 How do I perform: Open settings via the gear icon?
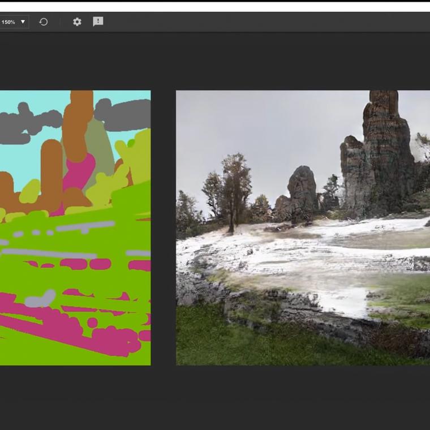(x=77, y=22)
